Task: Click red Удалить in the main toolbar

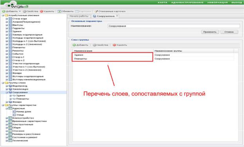Action: pyautogui.click(x=47, y=11)
